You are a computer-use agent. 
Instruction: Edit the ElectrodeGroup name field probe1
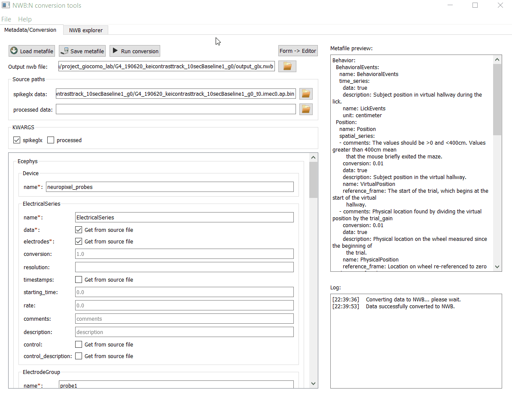[x=177, y=385]
